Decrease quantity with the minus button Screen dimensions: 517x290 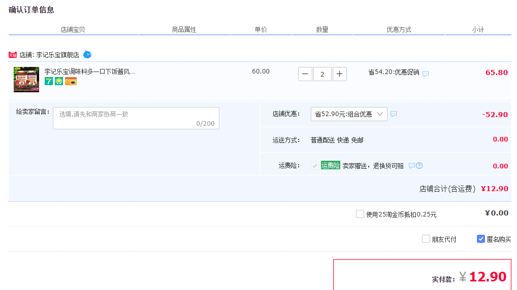305,74
